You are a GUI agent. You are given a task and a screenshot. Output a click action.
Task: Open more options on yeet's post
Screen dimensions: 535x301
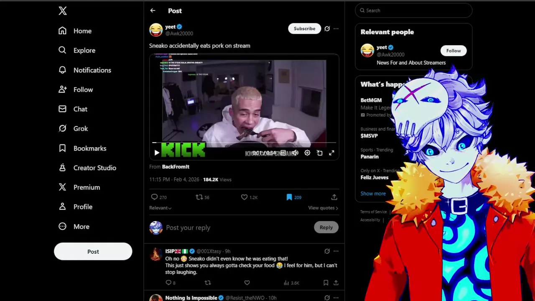[336, 28]
